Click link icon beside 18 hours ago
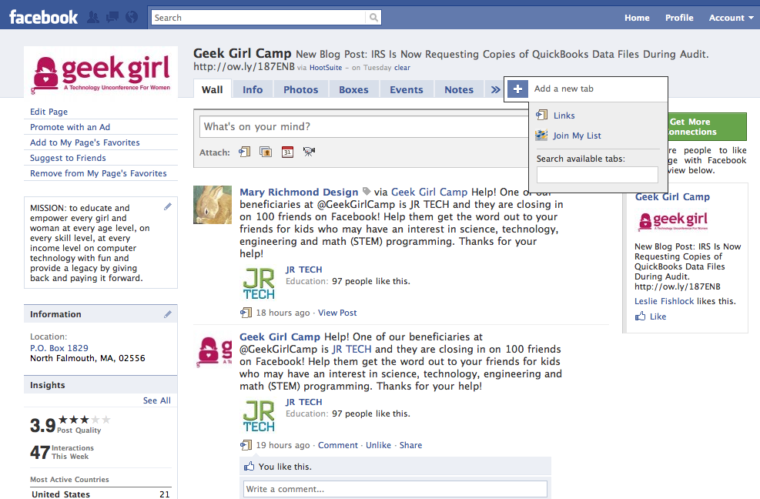The height and width of the screenshot is (499, 760). (x=246, y=313)
